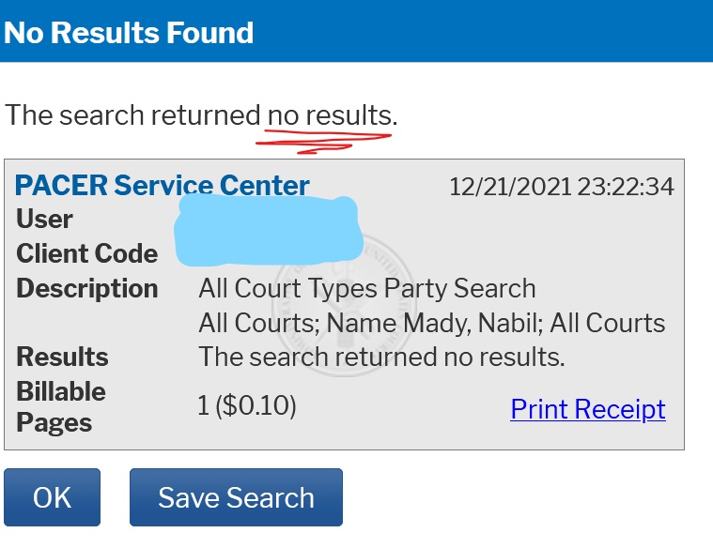
Task: Click the light blue redaction blob
Action: point(269,230)
